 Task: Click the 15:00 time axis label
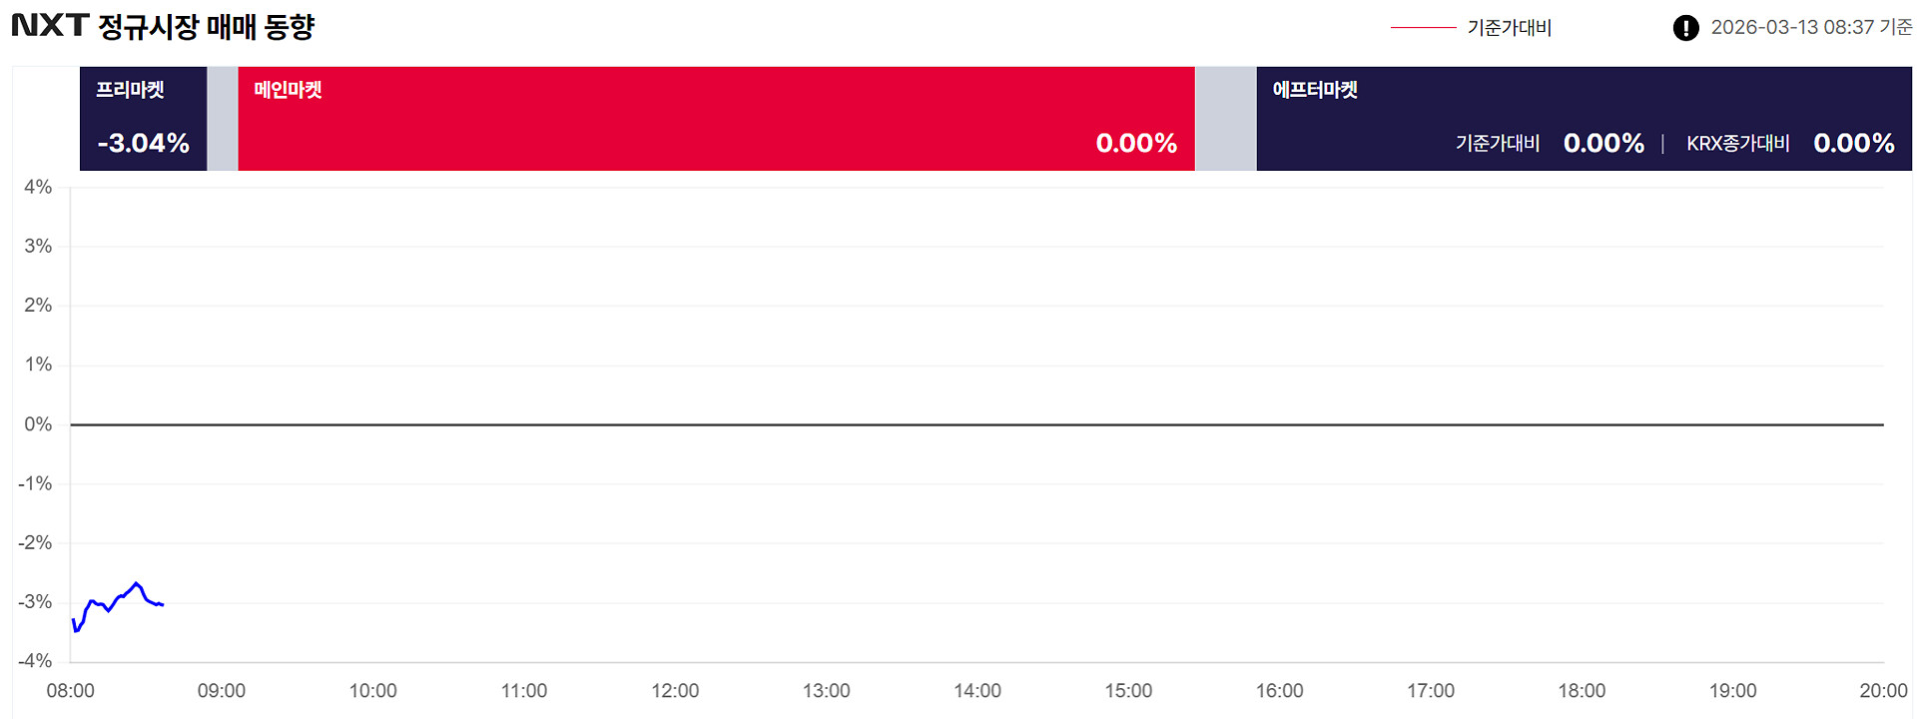pyautogui.click(x=1128, y=691)
